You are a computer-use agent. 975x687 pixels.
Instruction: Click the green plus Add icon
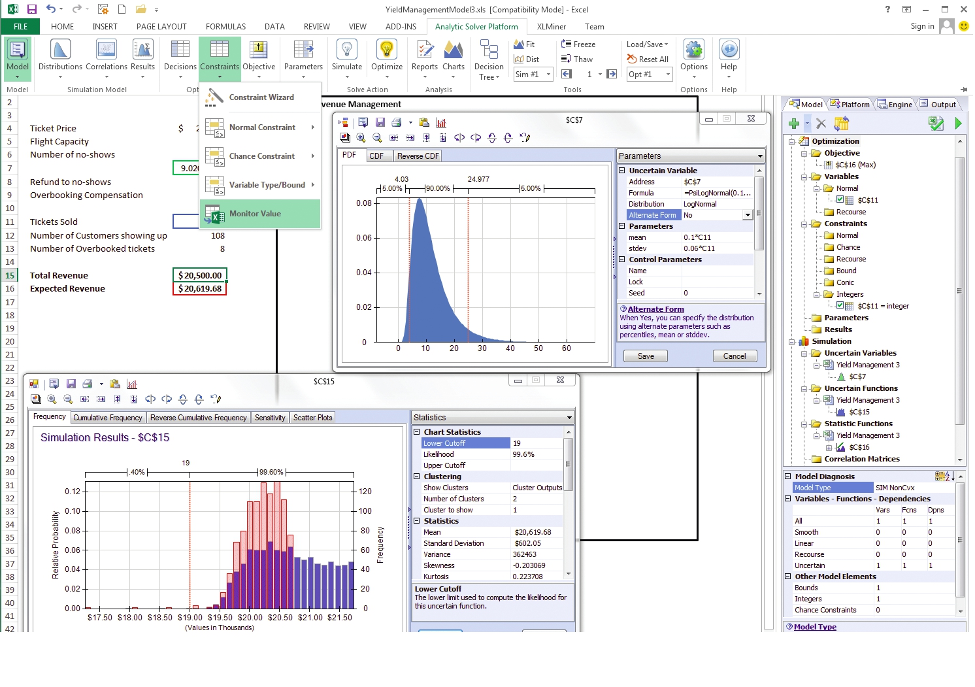point(794,124)
